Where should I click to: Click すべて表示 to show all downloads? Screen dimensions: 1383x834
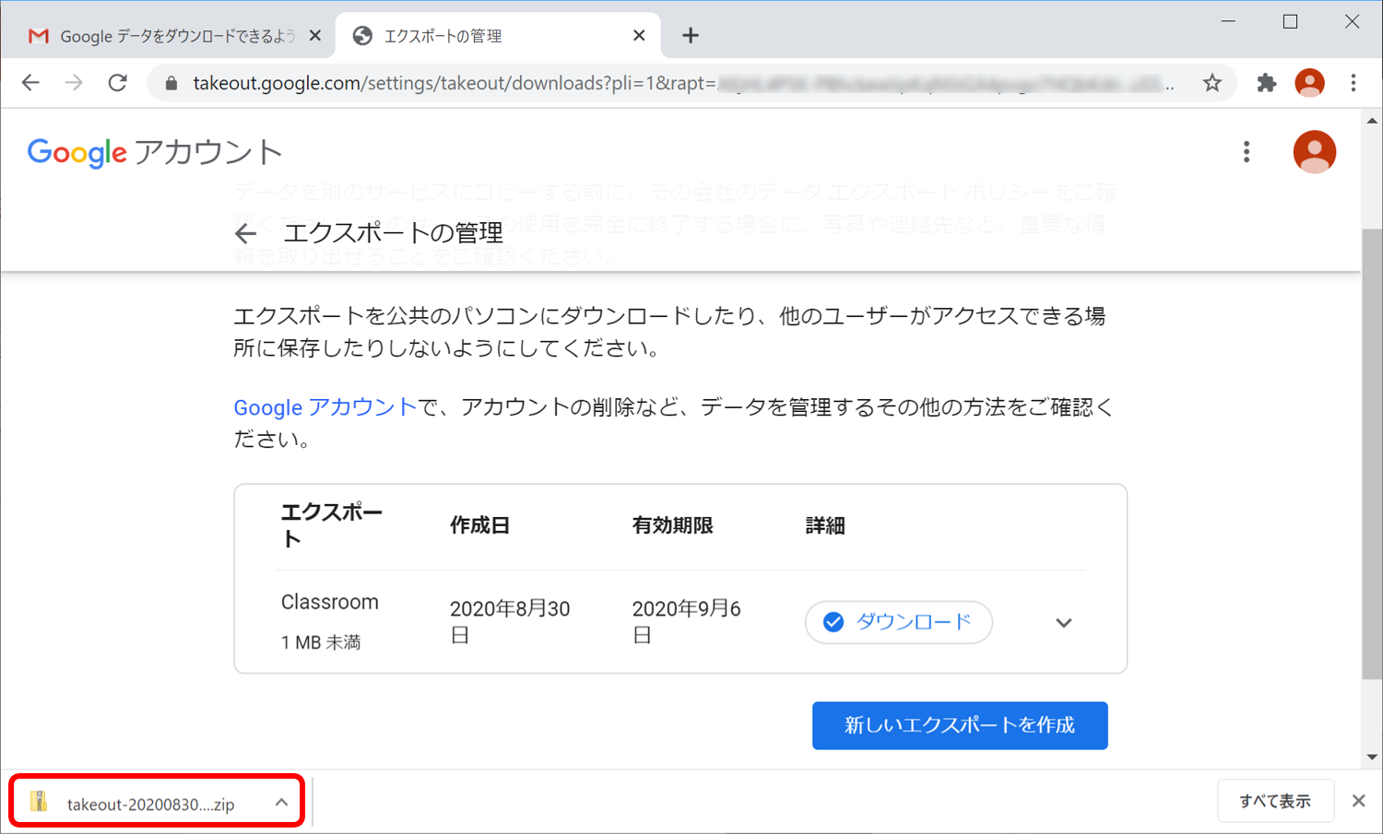point(1275,801)
